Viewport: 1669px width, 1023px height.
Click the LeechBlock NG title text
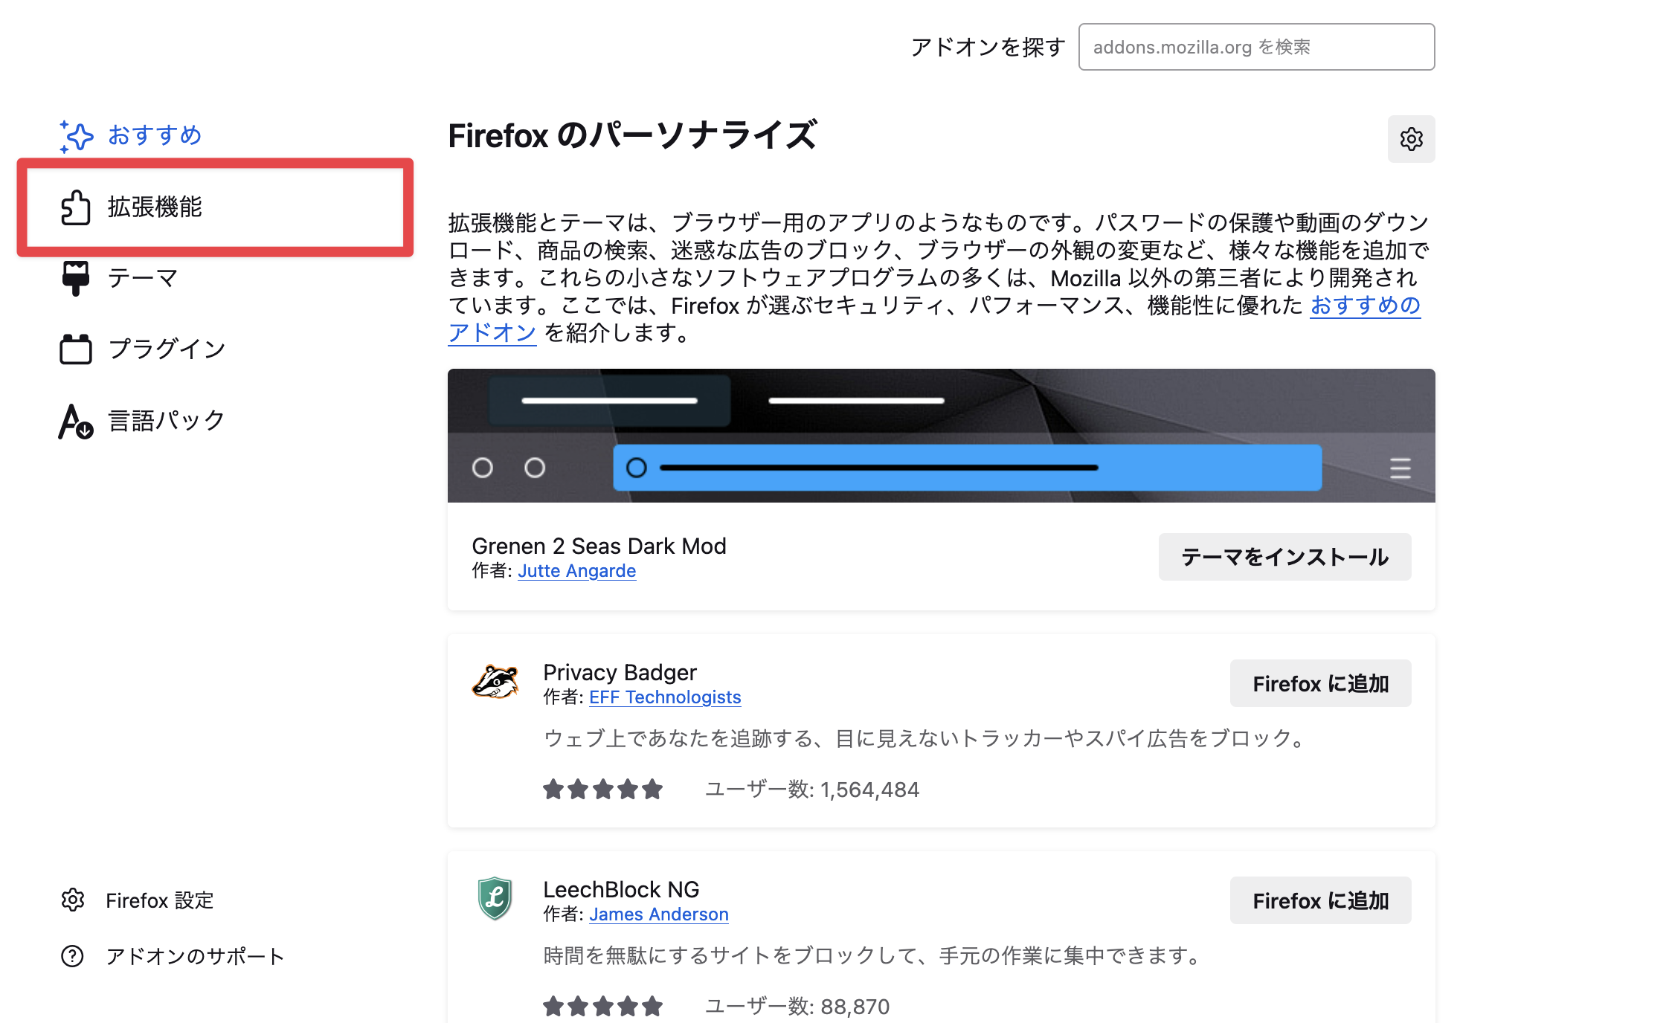click(x=621, y=889)
